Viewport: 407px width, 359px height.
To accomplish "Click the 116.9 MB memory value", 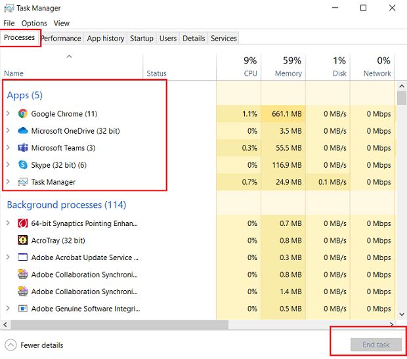I will pyautogui.click(x=287, y=165).
